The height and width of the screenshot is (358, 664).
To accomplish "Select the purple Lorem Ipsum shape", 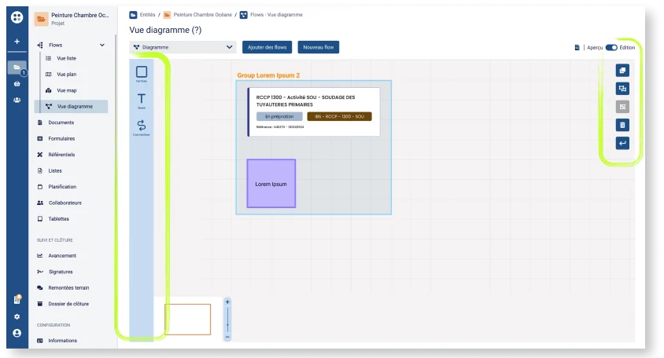I will pyautogui.click(x=271, y=184).
